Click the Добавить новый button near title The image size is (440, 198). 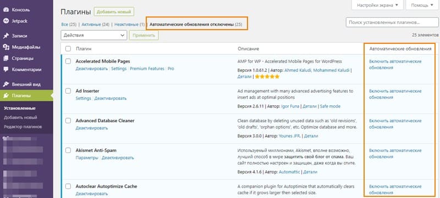pyautogui.click(x=114, y=12)
